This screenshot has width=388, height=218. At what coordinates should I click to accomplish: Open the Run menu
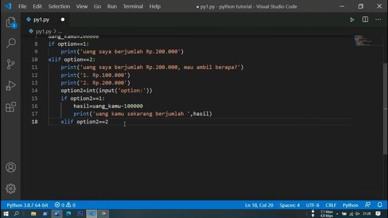112,7
